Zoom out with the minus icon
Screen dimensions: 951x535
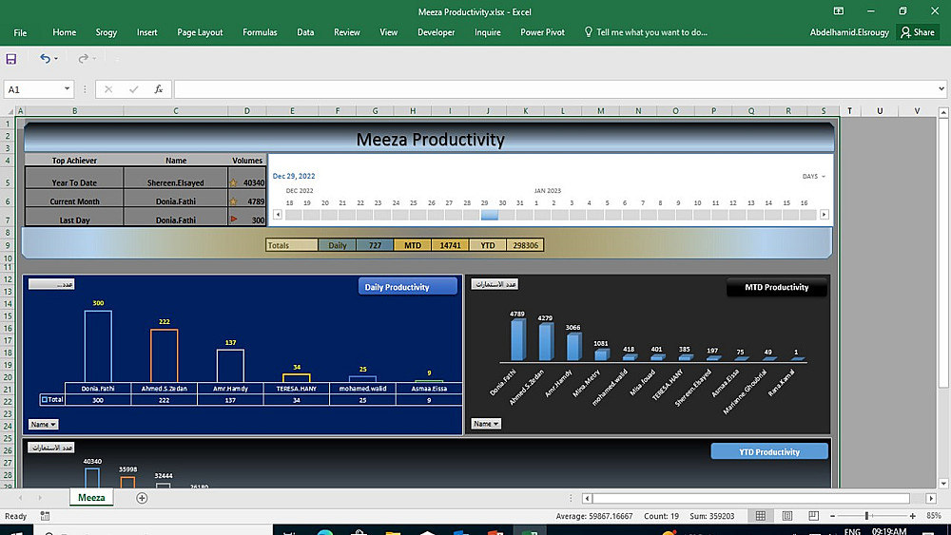[833, 516]
